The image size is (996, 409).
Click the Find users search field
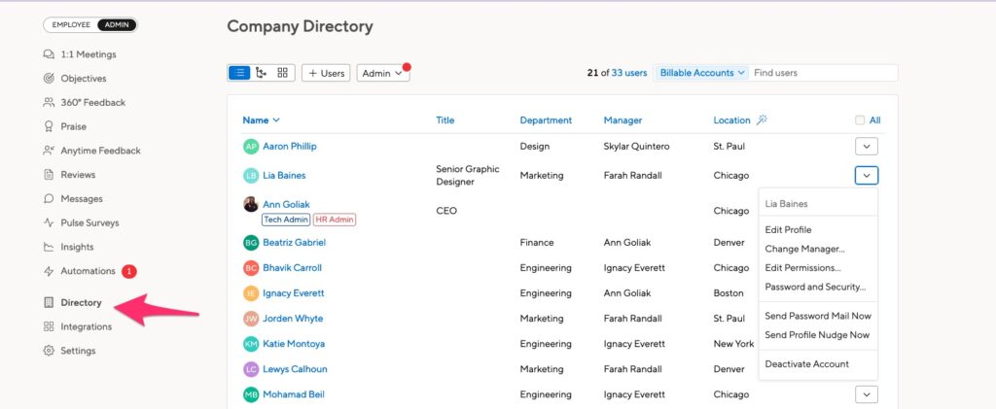(823, 73)
